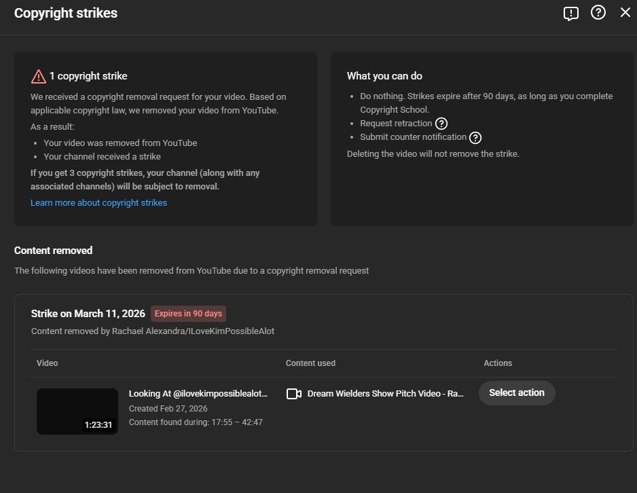
Task: Click 'Created Feb 27, 2026' text
Action: (x=168, y=409)
